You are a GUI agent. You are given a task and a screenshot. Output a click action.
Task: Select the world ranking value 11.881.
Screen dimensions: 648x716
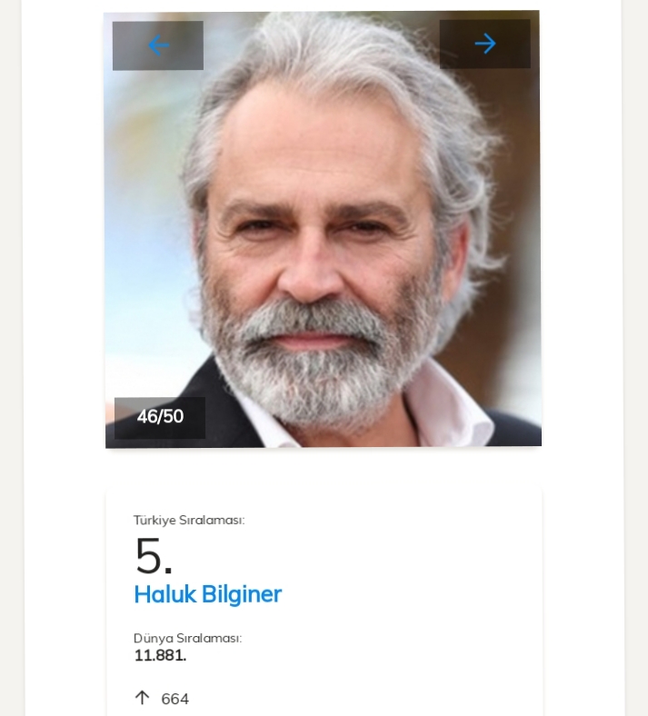click(160, 655)
